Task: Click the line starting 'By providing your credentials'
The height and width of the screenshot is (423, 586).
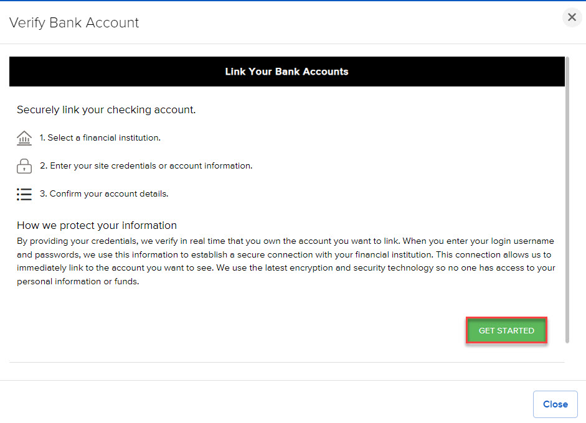Action: (x=285, y=241)
